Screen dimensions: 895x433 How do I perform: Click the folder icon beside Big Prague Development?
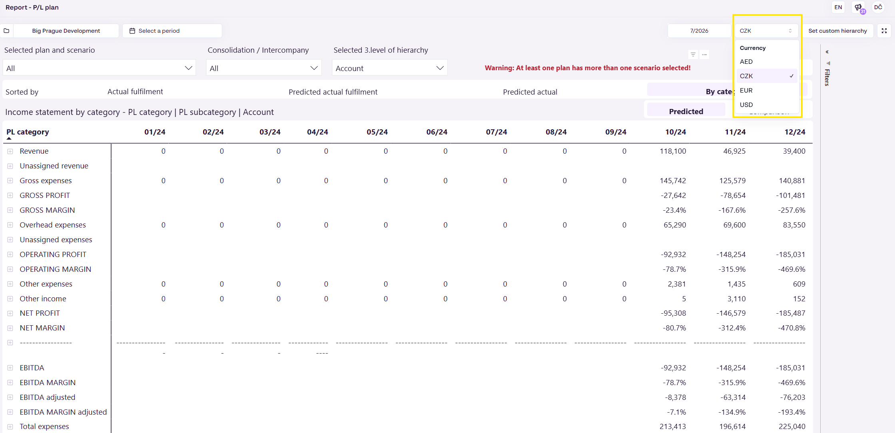pos(6,31)
